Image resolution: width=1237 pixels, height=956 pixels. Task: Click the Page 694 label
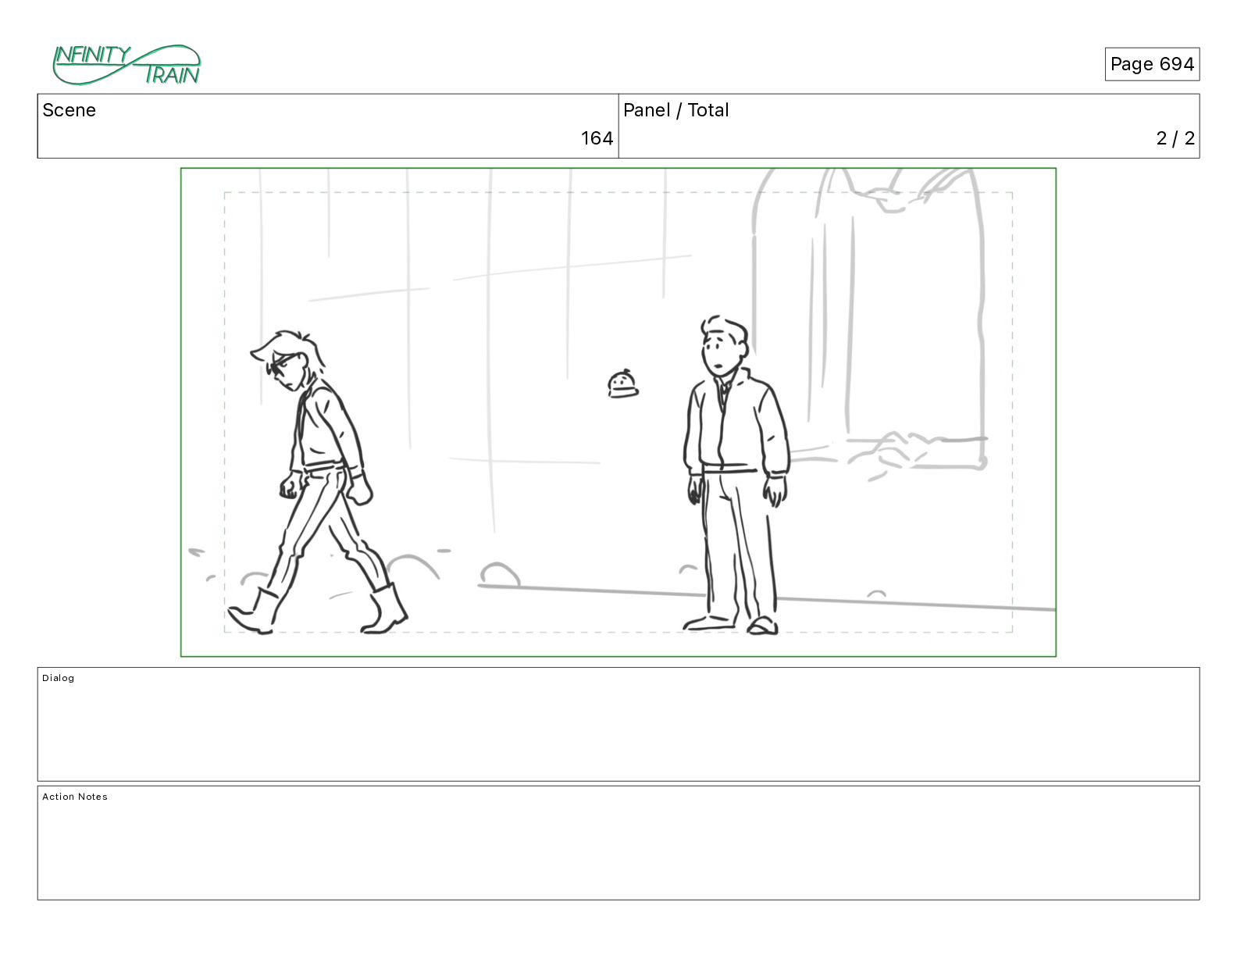[1152, 64]
